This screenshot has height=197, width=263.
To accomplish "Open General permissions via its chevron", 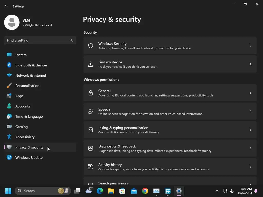I will (250, 93).
